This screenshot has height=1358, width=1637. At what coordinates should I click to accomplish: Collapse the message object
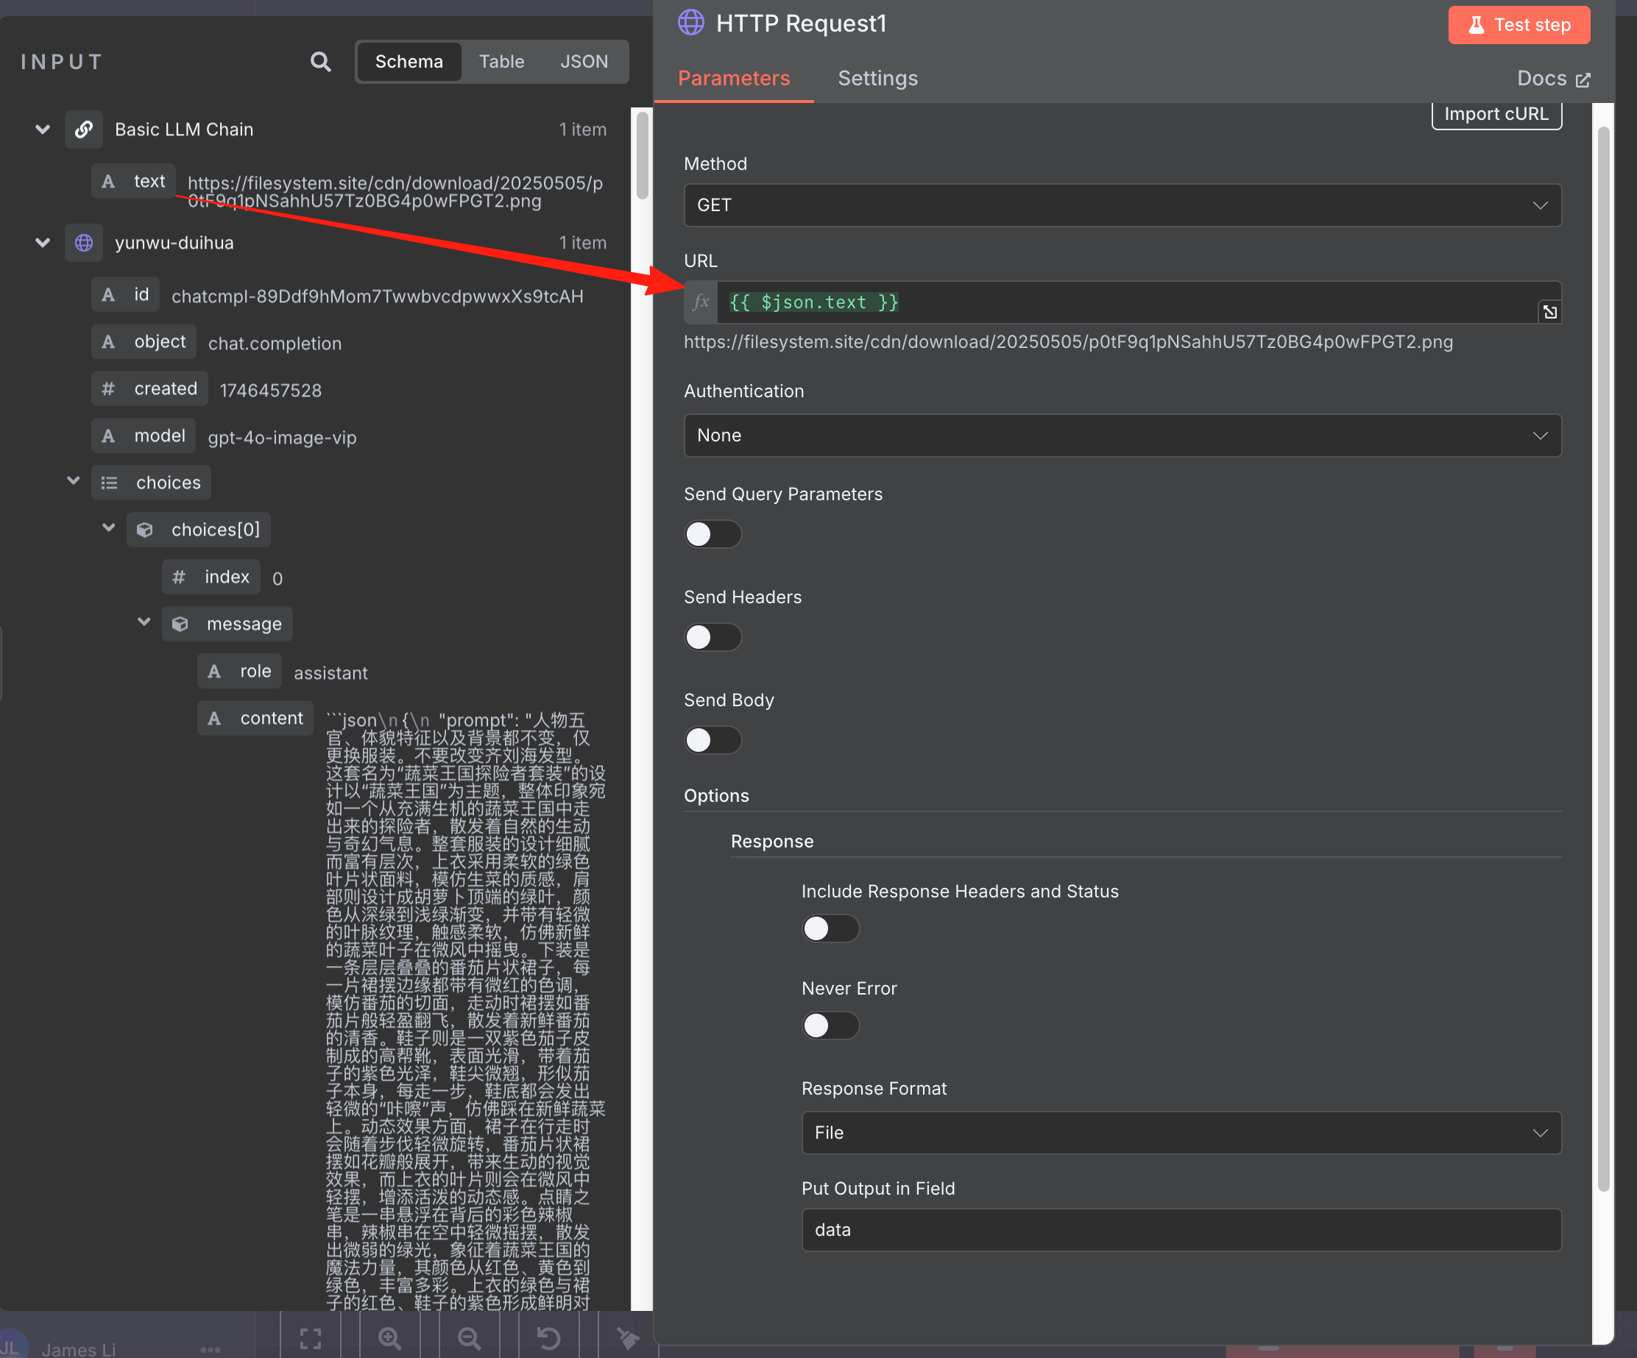point(144,622)
